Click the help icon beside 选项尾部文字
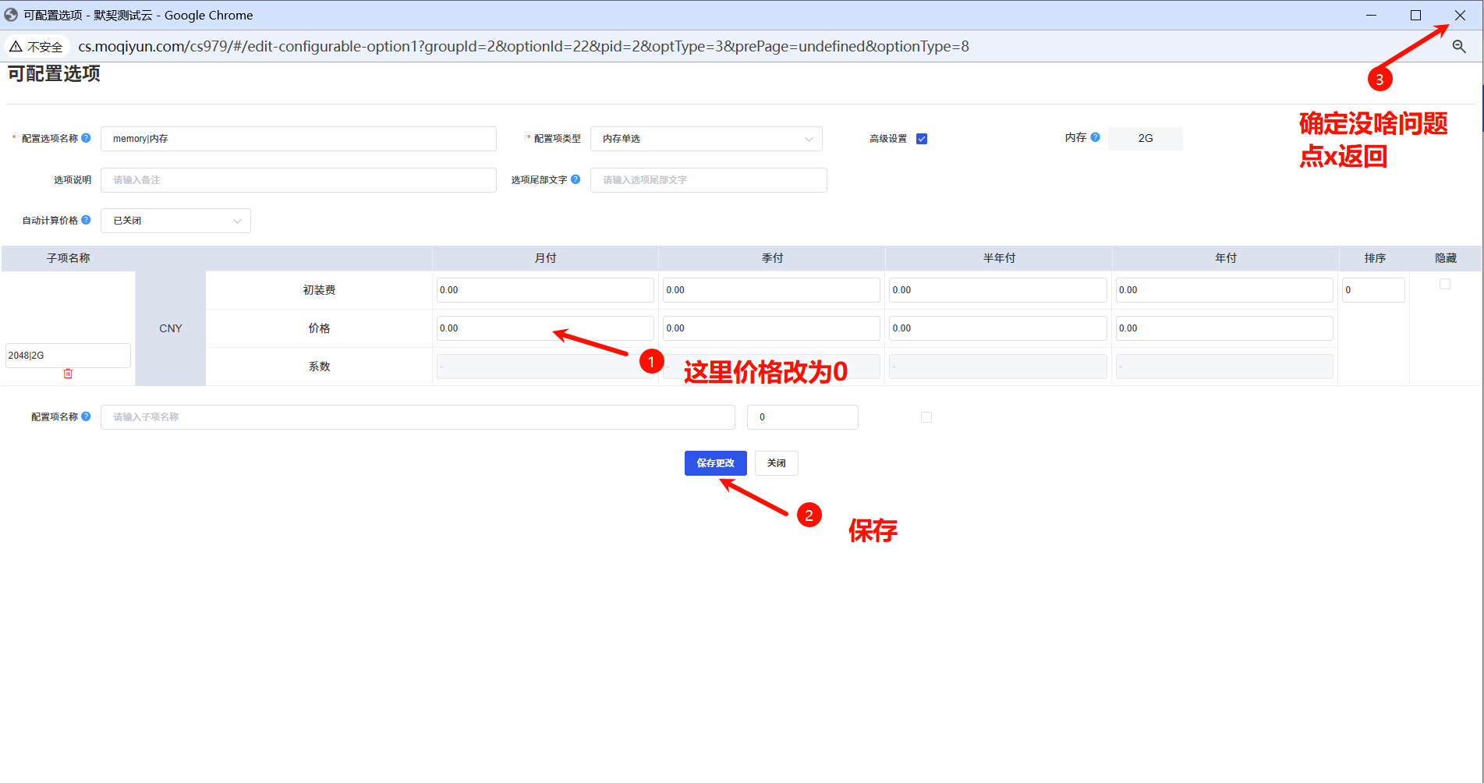 (576, 179)
